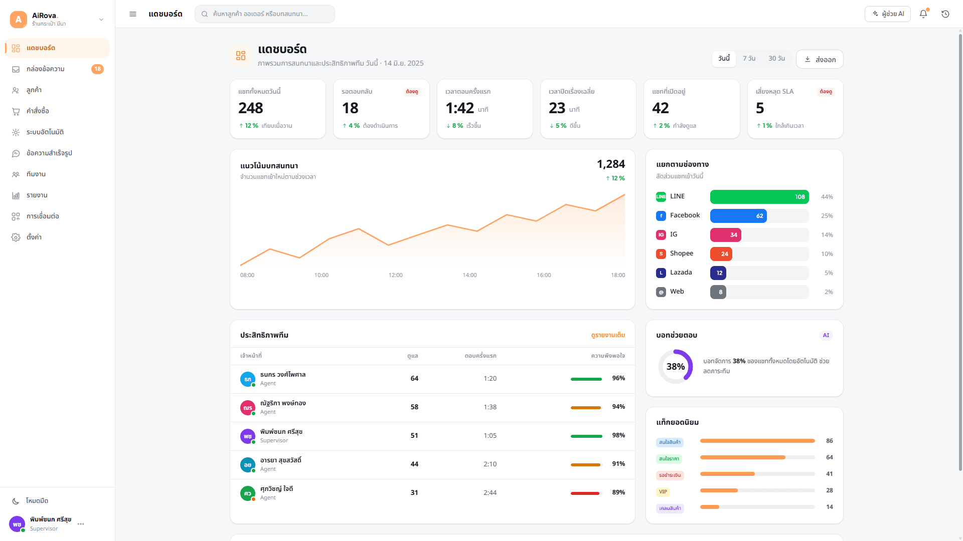Image resolution: width=963 pixels, height=541 pixels.
Task: Select the สนใจราคา tag
Action: point(669,459)
